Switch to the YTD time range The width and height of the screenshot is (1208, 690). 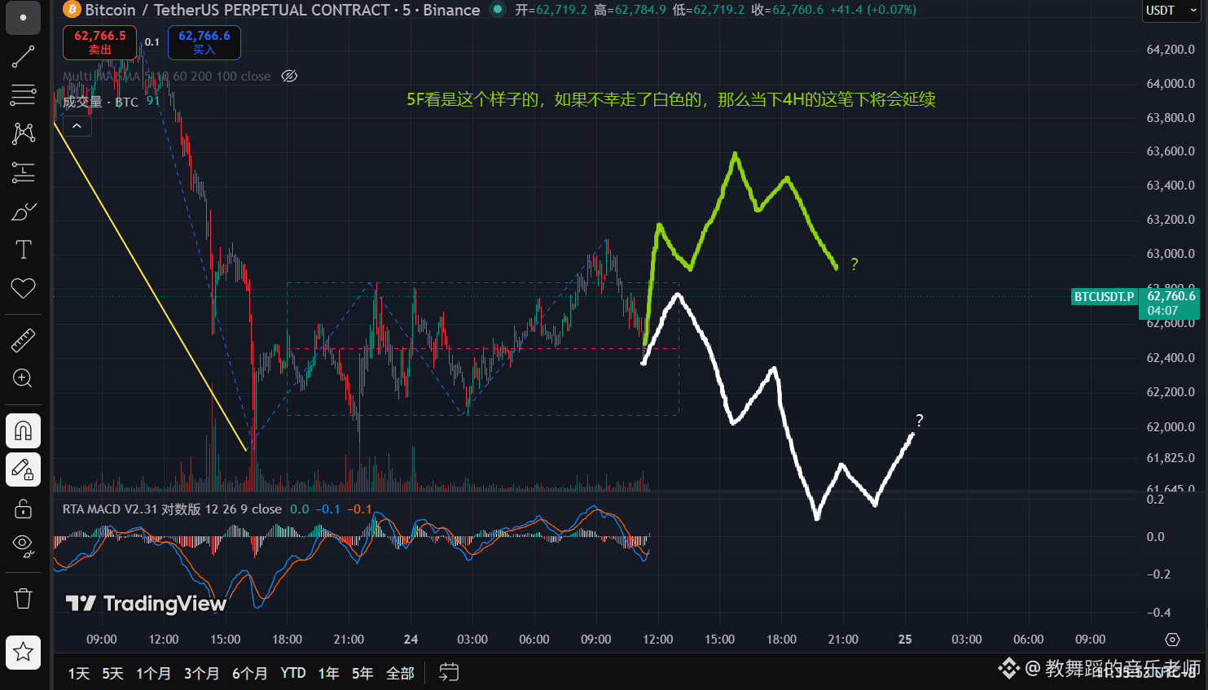click(x=293, y=673)
